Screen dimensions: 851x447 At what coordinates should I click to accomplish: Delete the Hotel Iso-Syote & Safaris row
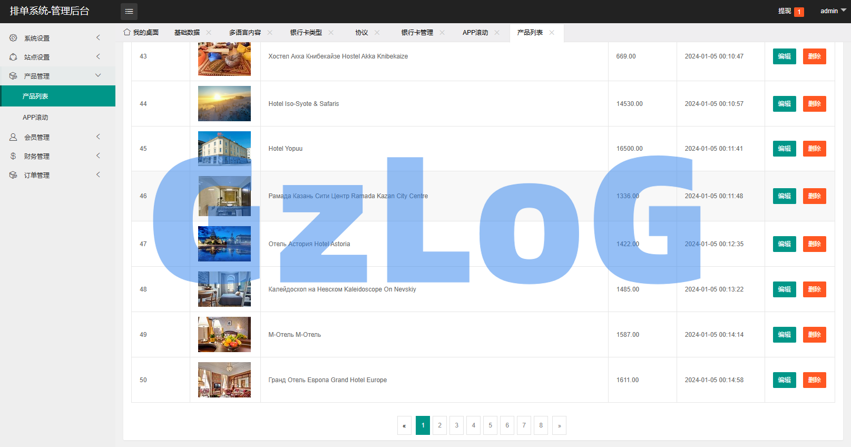pos(814,104)
